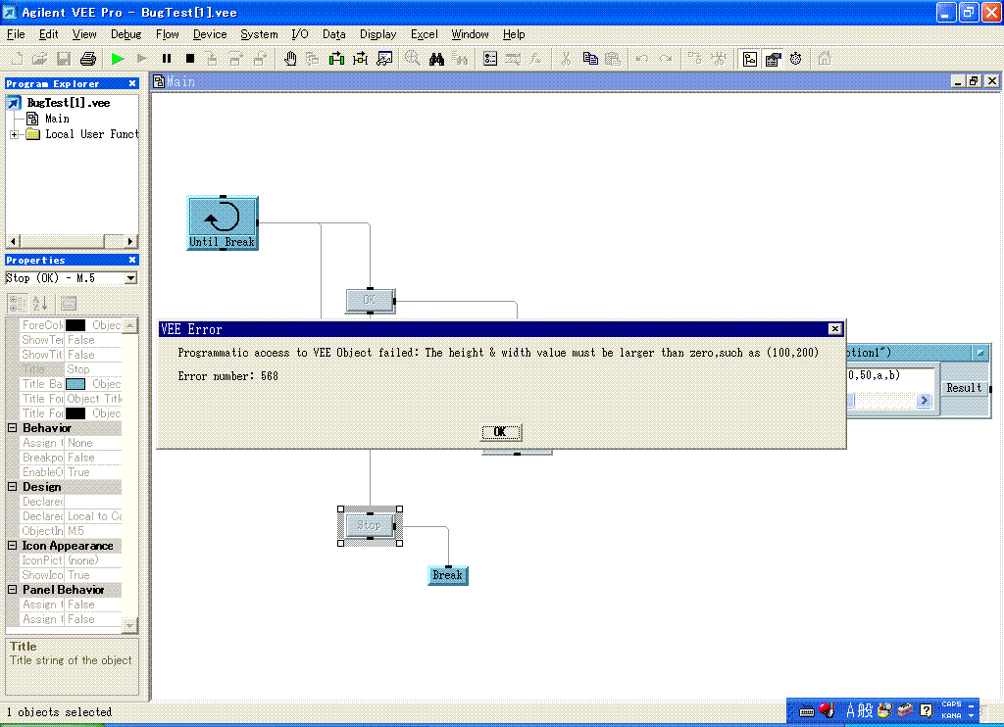Screen dimensions: 1004x727
Task: Open the Debug menu
Action: [x=125, y=34]
